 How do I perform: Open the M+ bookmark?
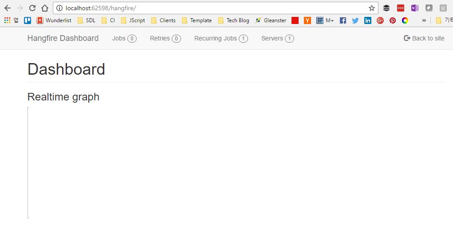(x=325, y=20)
